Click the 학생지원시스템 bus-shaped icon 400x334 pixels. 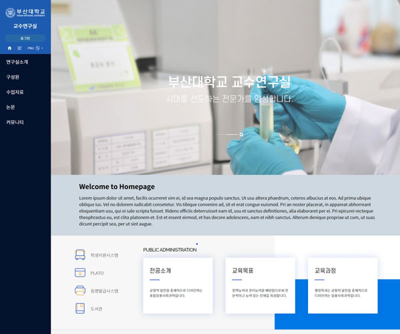pos(79,255)
